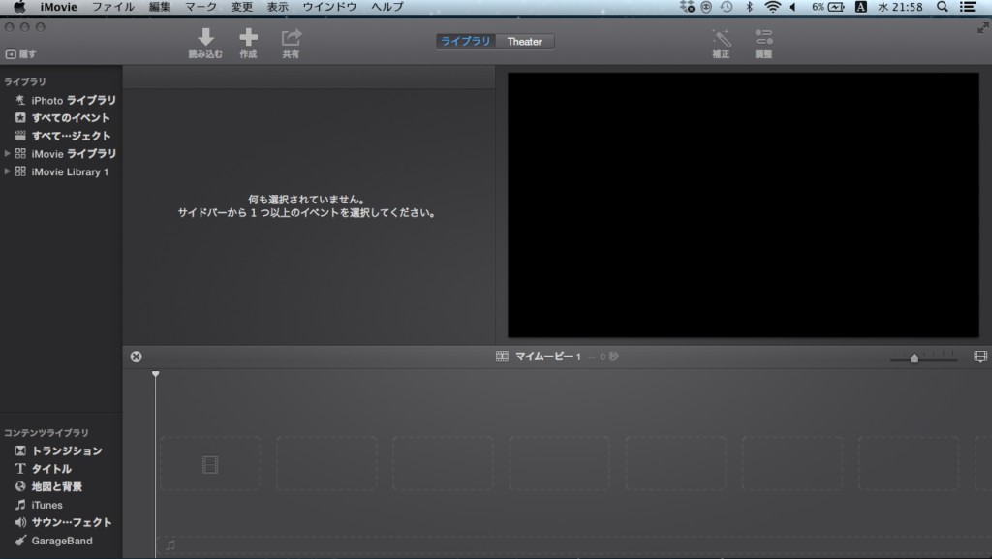Click the input source A icon
The height and width of the screenshot is (559, 992).
tap(860, 7)
